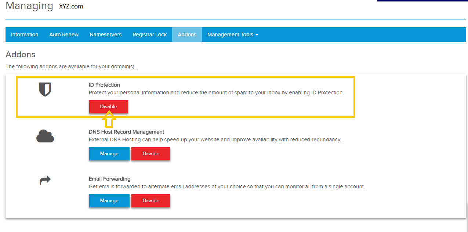Screen dimensions: 468x232
Task: Click the ID Protection description sentence
Action: 216,93
